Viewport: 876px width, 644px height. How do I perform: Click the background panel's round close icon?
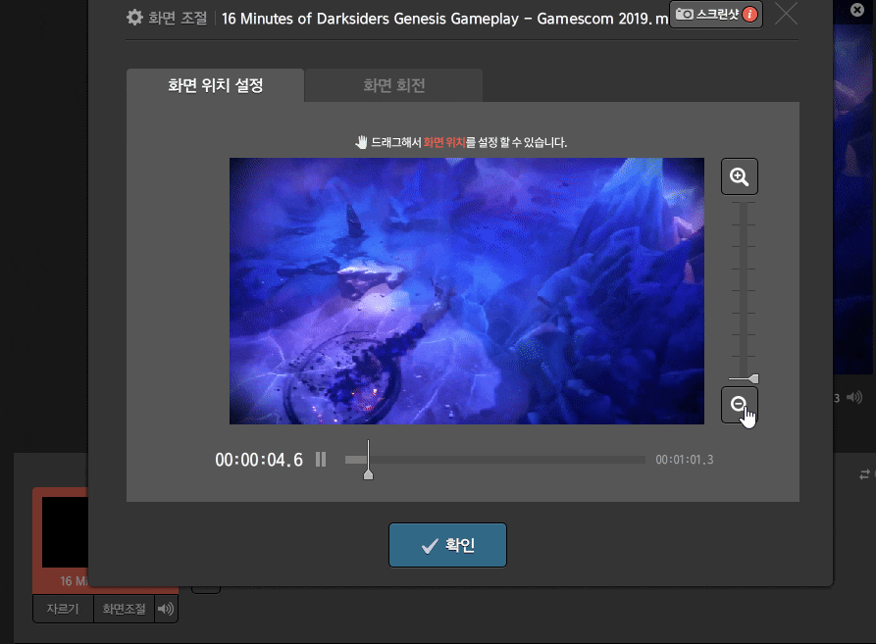(857, 10)
